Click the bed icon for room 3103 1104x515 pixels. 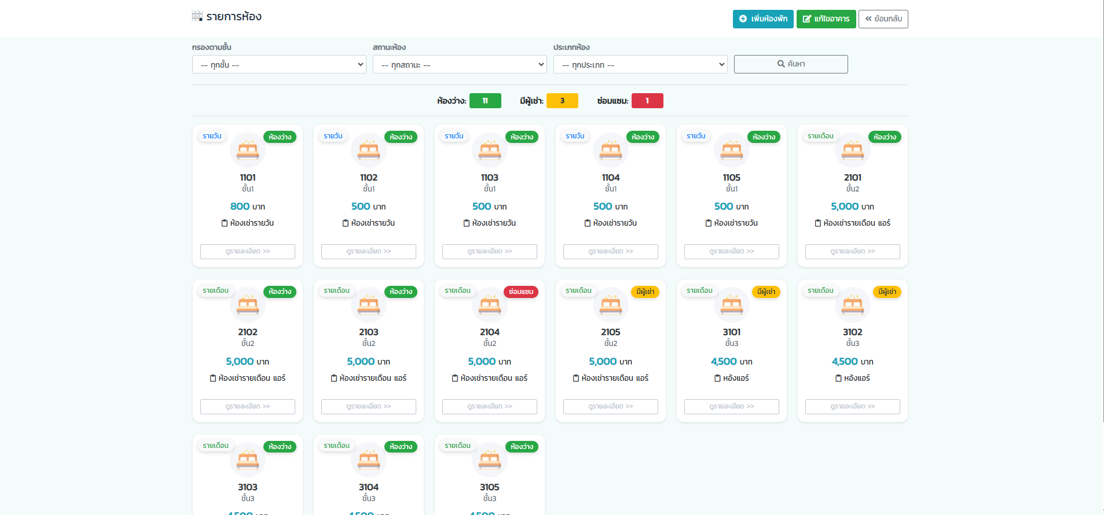click(x=248, y=460)
